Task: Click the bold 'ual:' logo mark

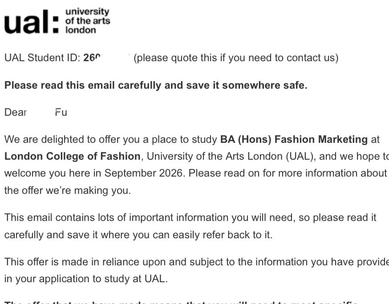Action: 31,22
